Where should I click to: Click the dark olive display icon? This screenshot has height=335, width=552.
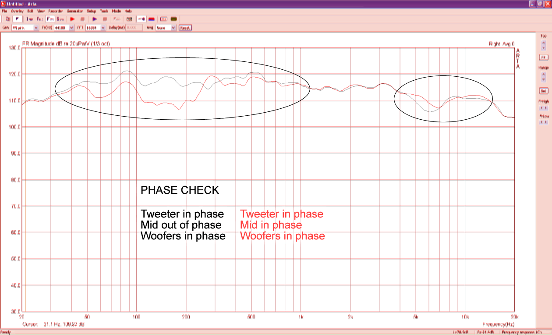pyautogui.click(x=174, y=19)
